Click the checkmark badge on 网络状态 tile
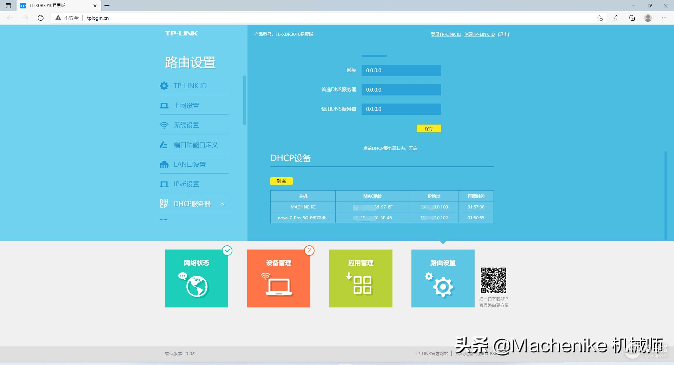 227,250
